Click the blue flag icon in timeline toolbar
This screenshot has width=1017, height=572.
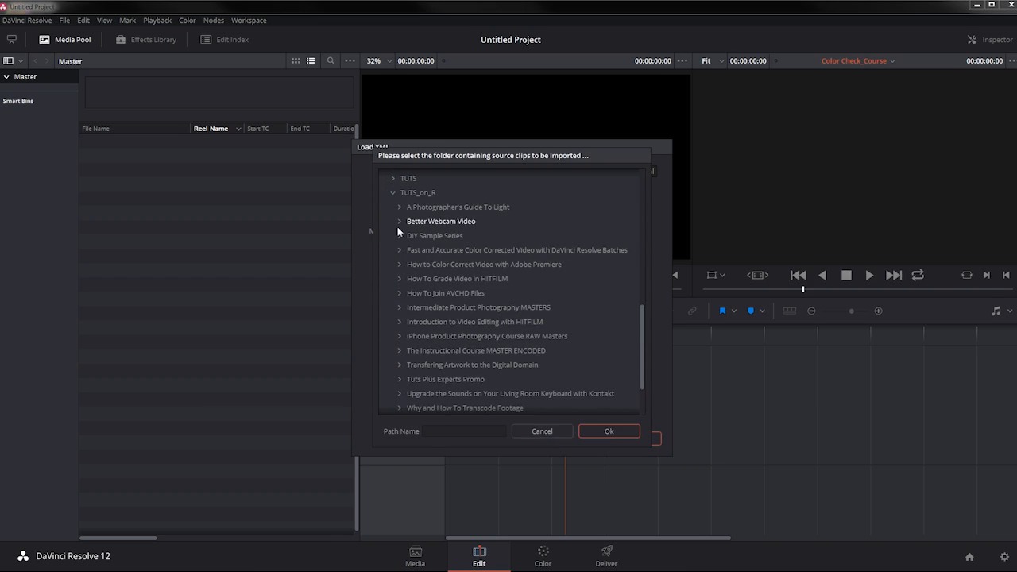(722, 311)
